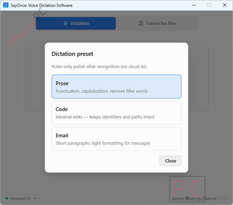Image resolution: width=233 pixels, height=205 pixels.
Task: Click the 'Rules-only polish after recognition' description
Action: click(x=99, y=67)
